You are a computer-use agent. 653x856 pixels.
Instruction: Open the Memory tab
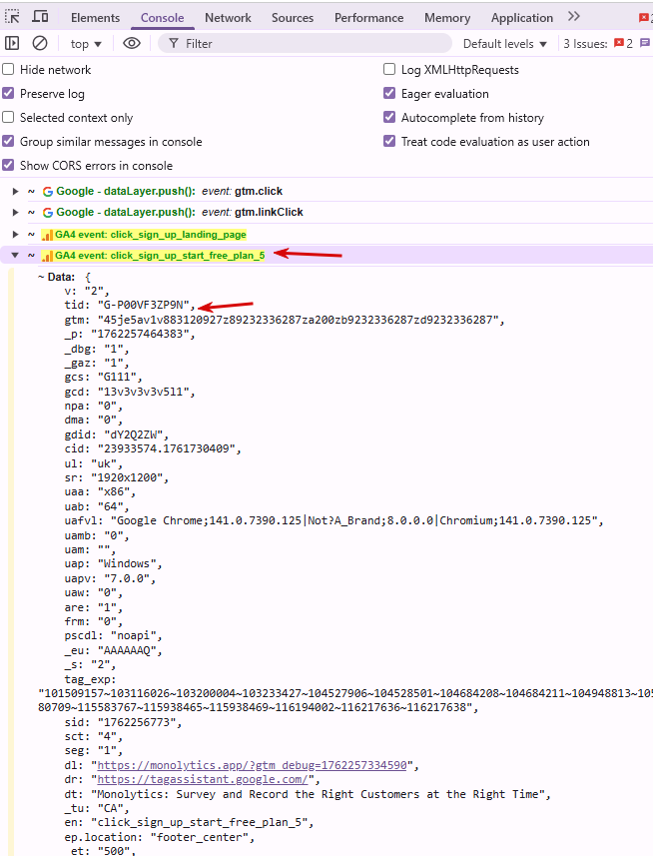(447, 17)
